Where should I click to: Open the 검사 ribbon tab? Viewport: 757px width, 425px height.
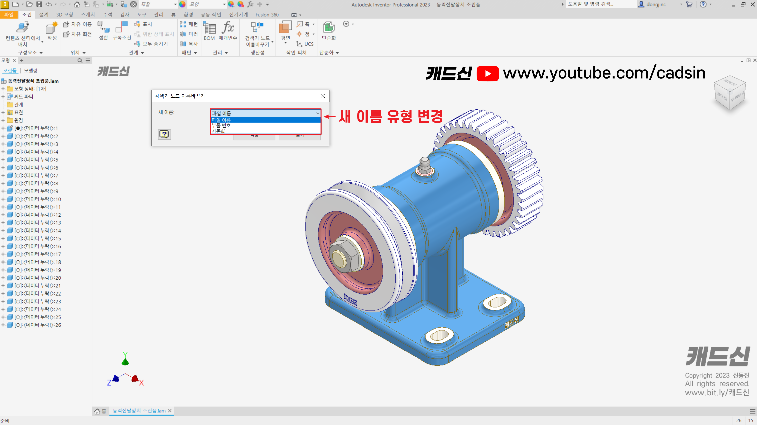125,14
